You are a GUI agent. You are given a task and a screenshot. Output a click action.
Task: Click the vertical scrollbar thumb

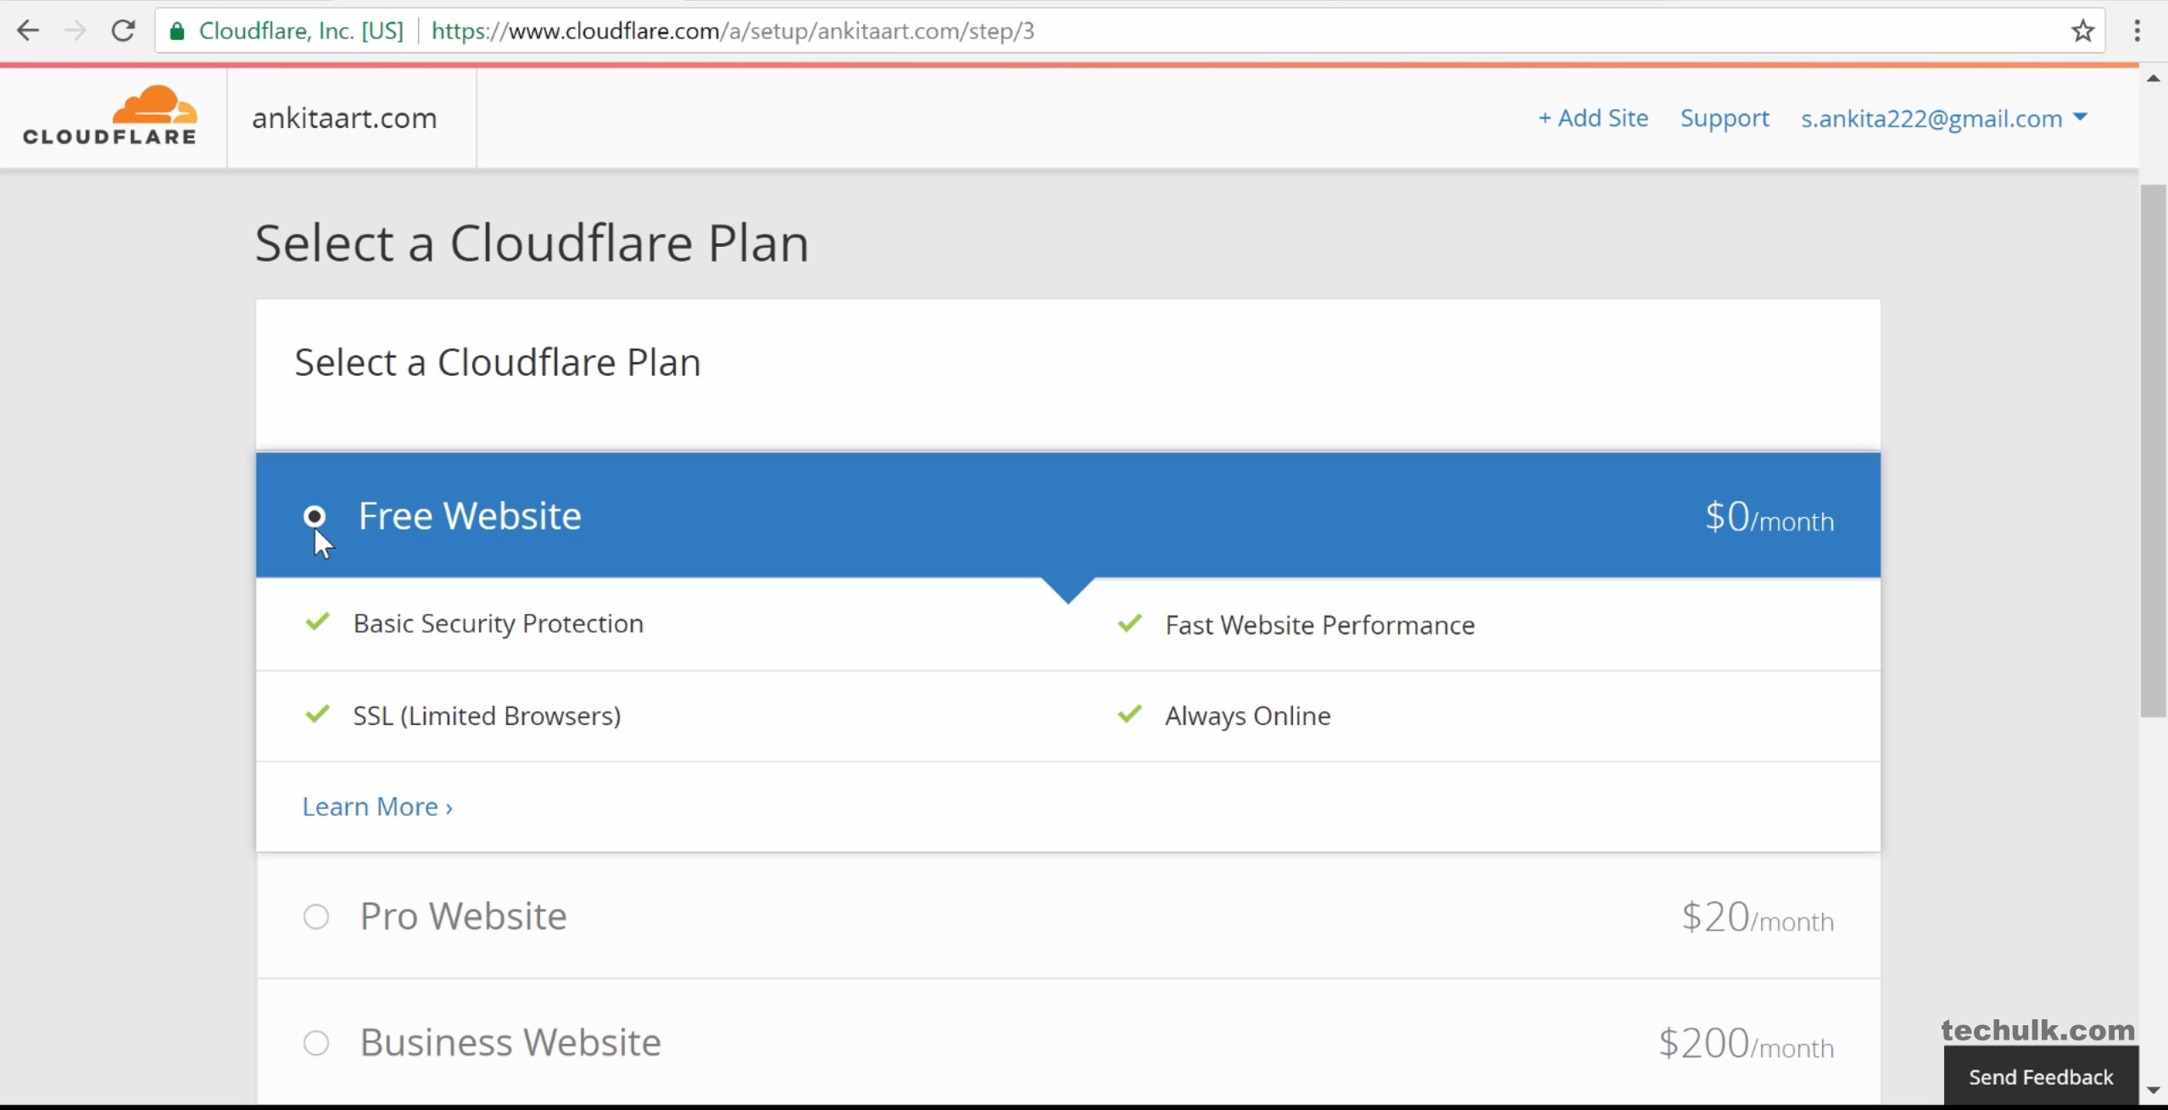[2153, 449]
